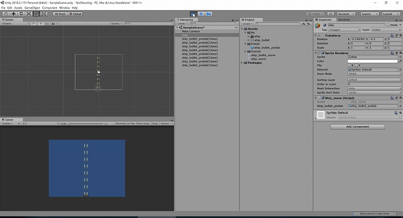403x218 pixels.
Task: Click the scene effects image icon
Action: (x=53, y=23)
